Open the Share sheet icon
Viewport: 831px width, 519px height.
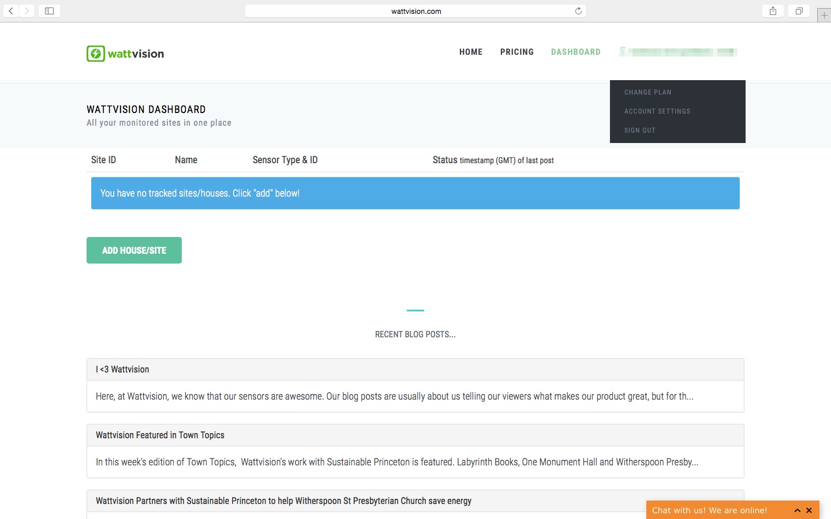tap(773, 11)
